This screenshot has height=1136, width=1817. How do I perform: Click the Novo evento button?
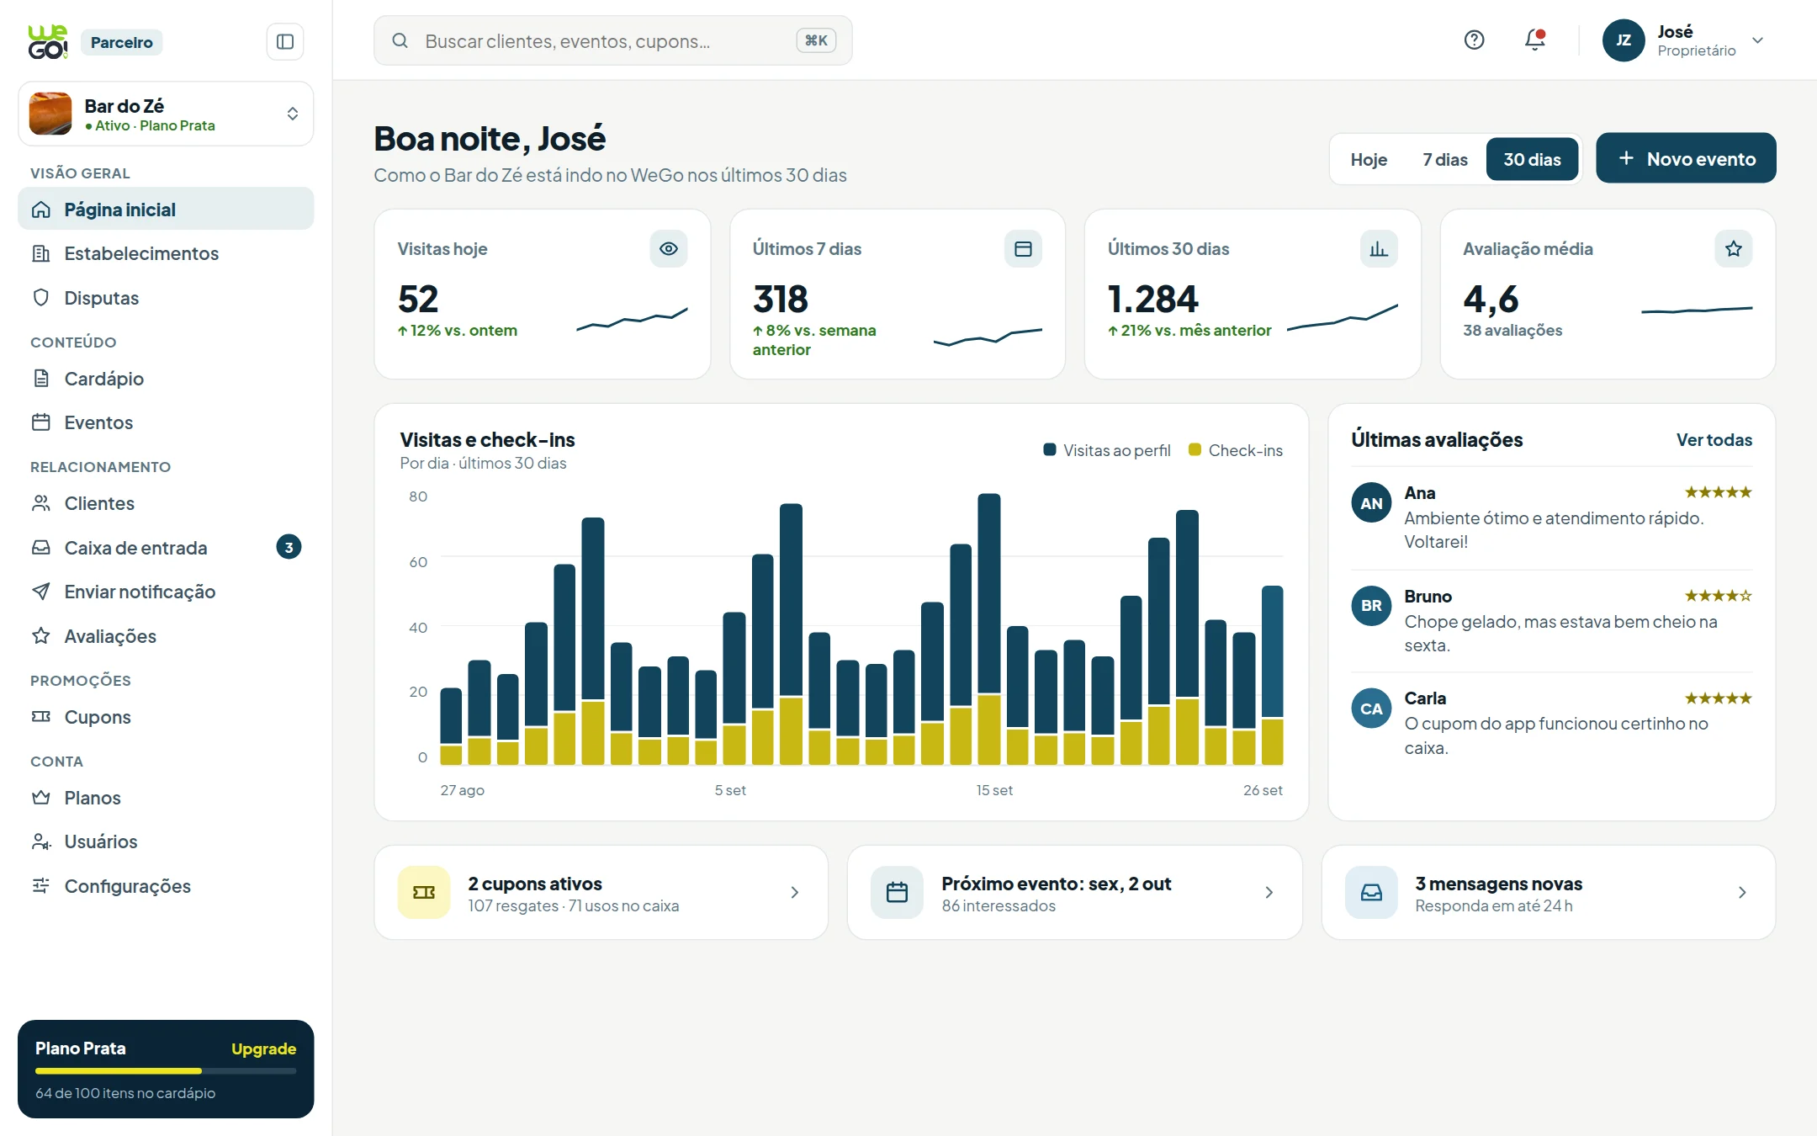1686,158
